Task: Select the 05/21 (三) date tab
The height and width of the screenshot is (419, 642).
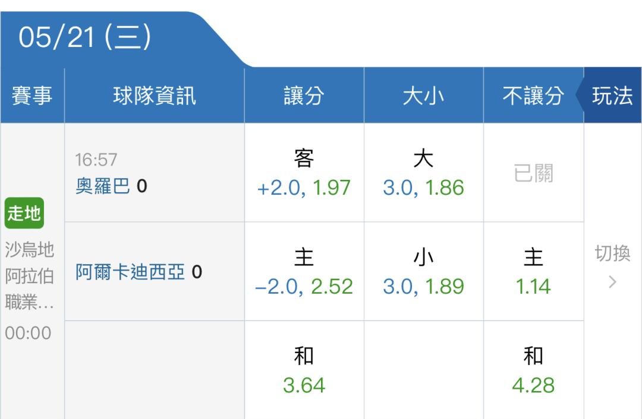Action: click(x=85, y=37)
